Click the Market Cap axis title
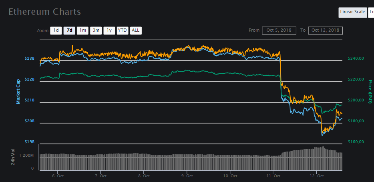 click(x=18, y=92)
